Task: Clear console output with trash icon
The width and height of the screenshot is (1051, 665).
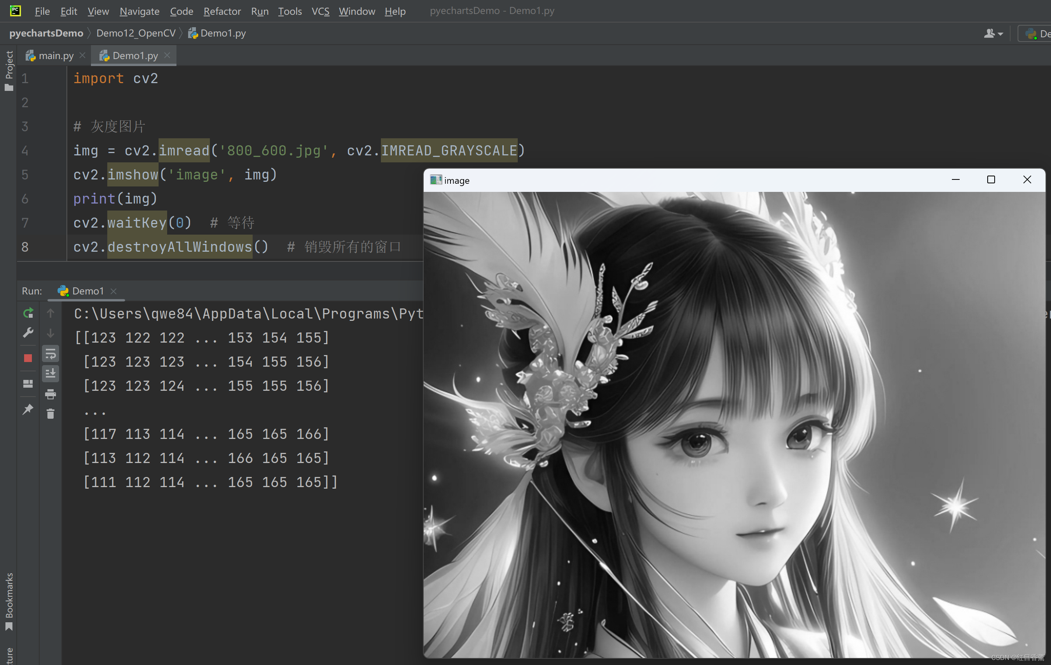Action: pos(51,413)
